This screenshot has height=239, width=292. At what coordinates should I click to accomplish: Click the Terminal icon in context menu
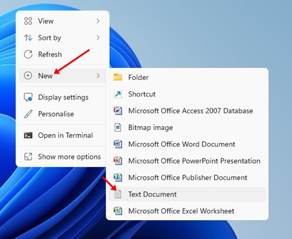[28, 135]
